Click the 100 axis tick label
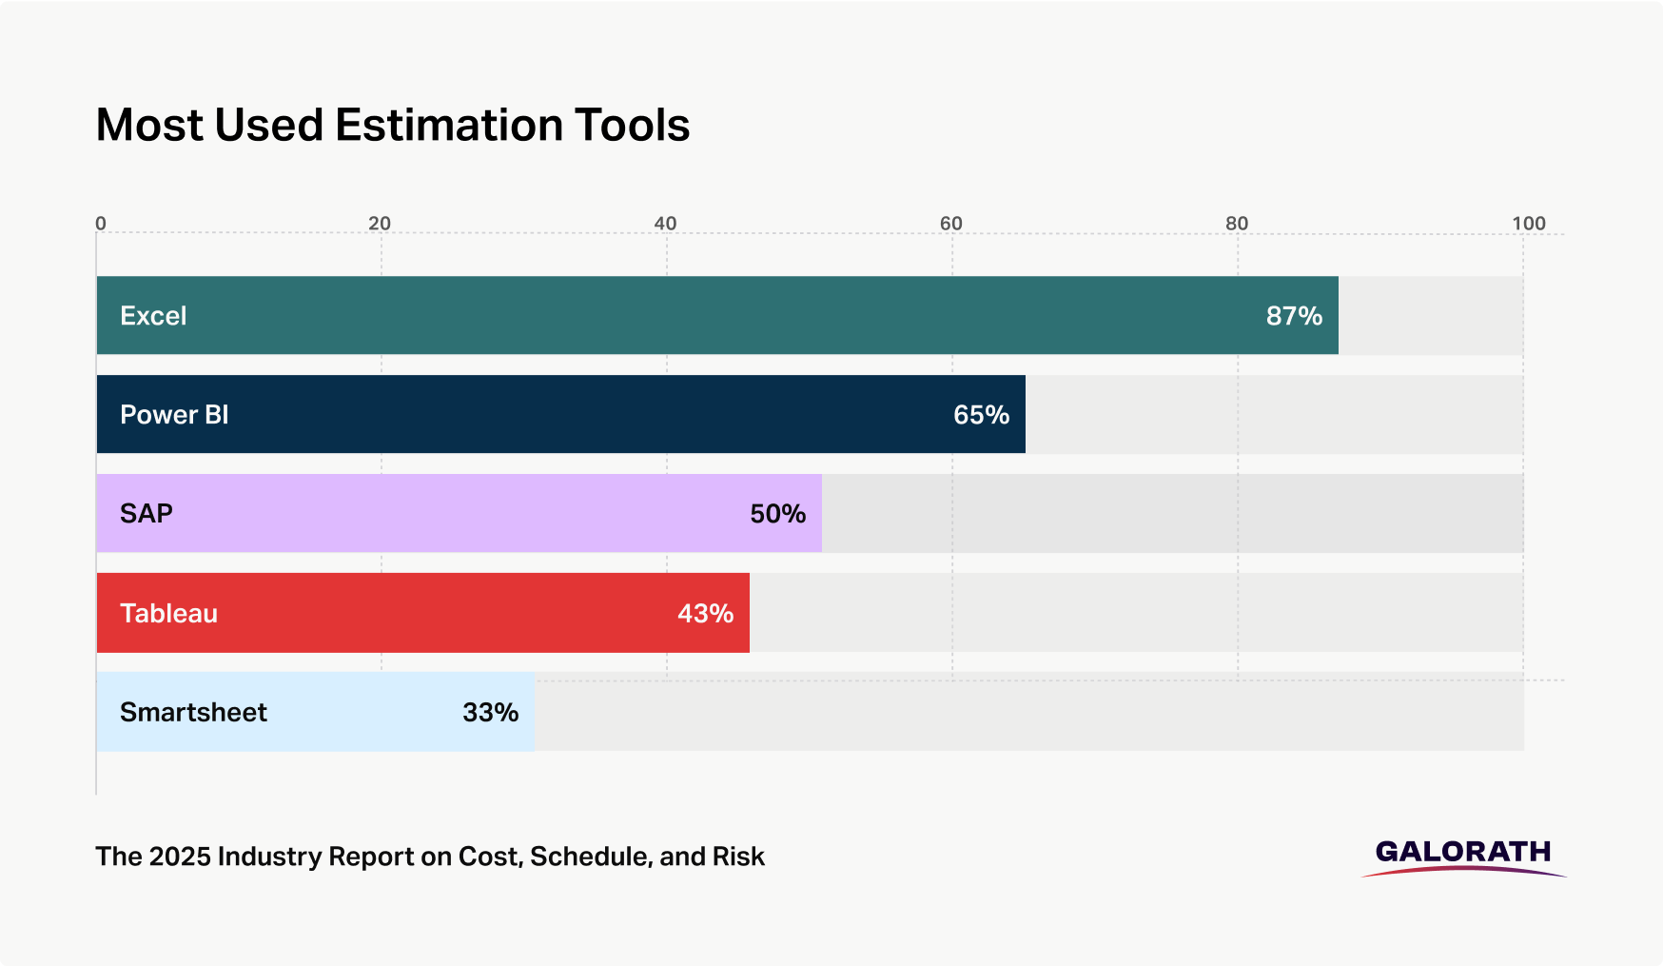The height and width of the screenshot is (966, 1663). coord(1529,224)
